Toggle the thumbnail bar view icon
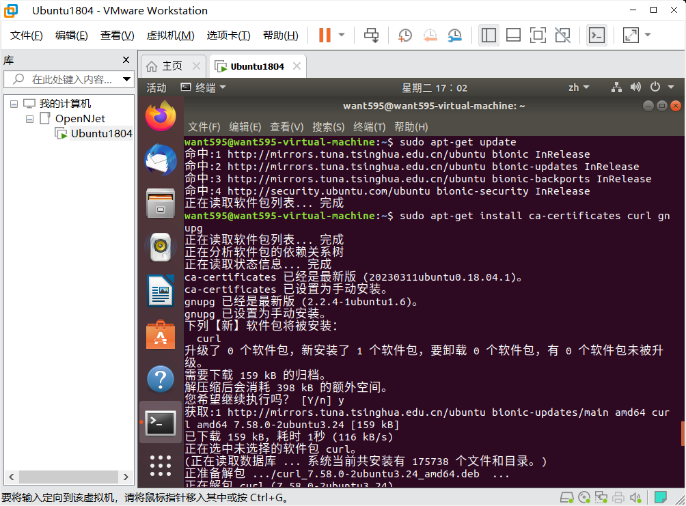 (x=513, y=35)
